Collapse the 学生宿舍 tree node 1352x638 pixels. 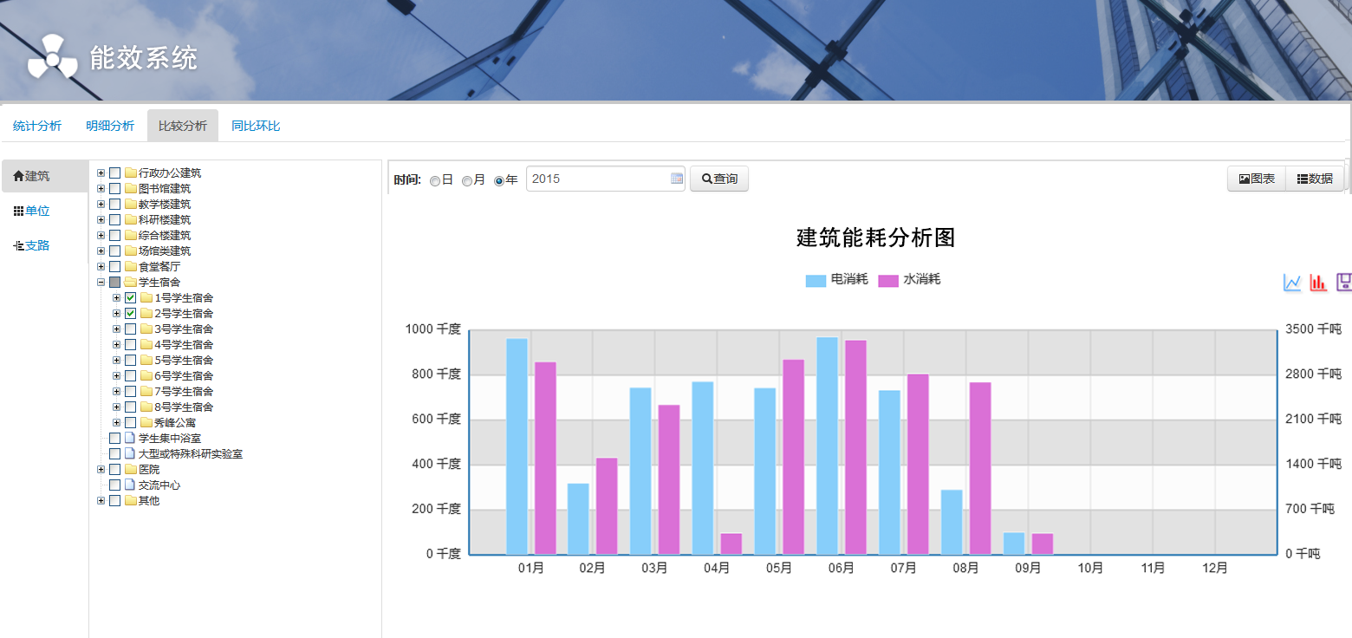coord(101,282)
